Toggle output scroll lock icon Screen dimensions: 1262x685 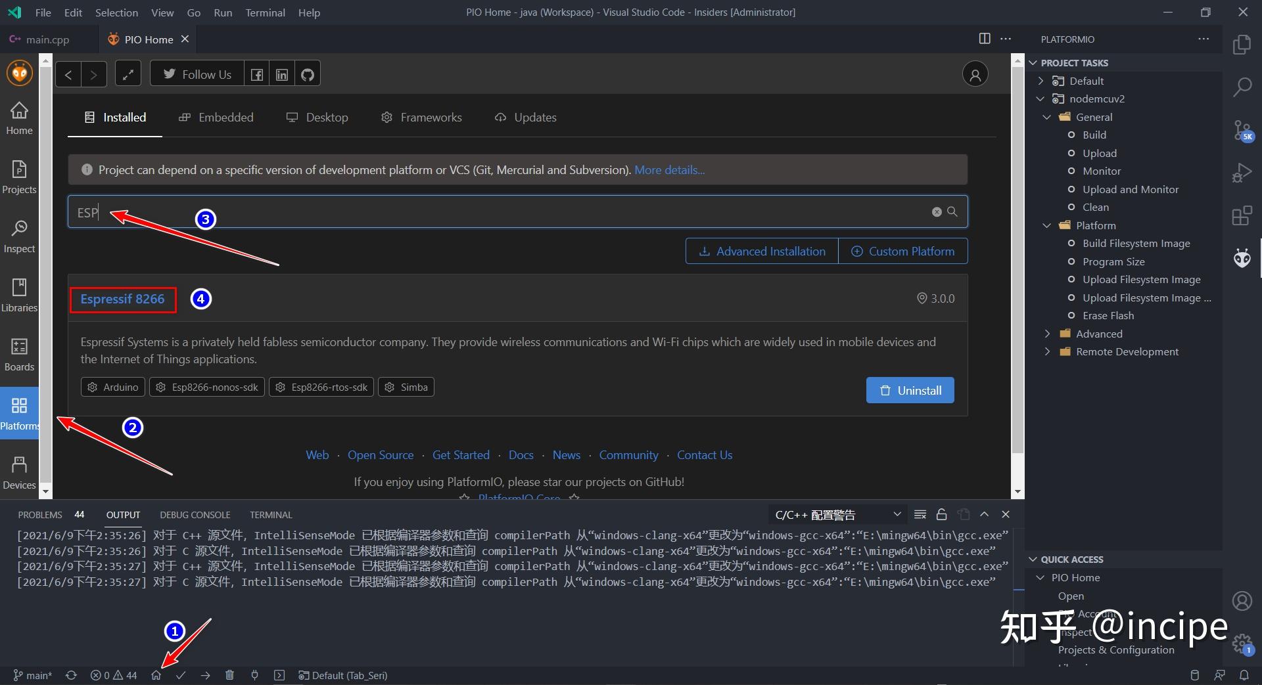(x=941, y=514)
